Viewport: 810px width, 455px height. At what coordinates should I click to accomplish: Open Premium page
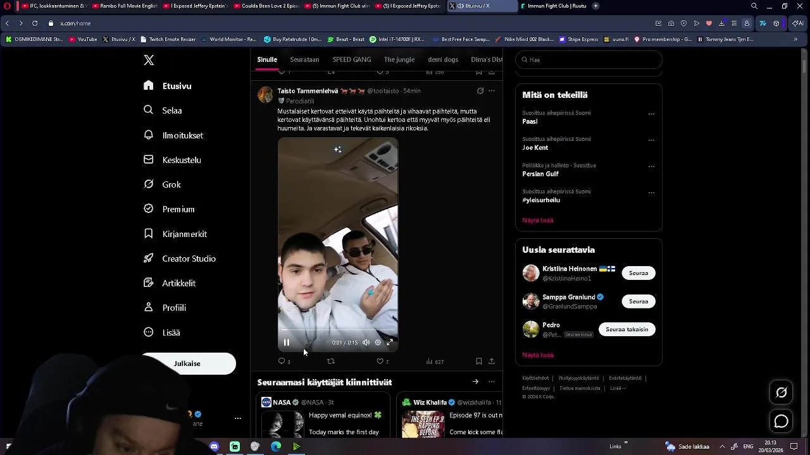[169, 209]
